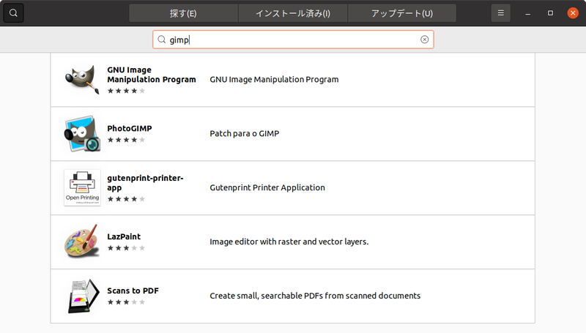The image size is (586, 333).
Task: Open the Scans to PDF app name
Action: click(133, 291)
